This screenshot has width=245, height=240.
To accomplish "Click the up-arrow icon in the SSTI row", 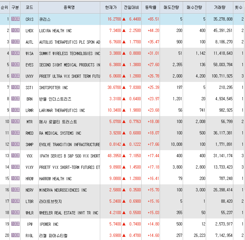I will (124, 88).
